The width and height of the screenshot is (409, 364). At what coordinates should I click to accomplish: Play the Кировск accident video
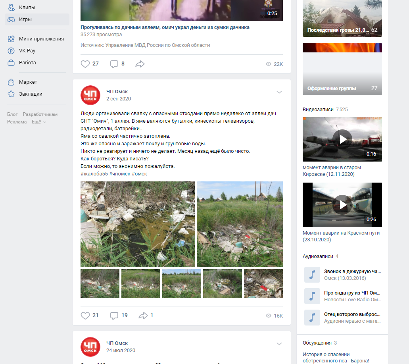coord(342,139)
